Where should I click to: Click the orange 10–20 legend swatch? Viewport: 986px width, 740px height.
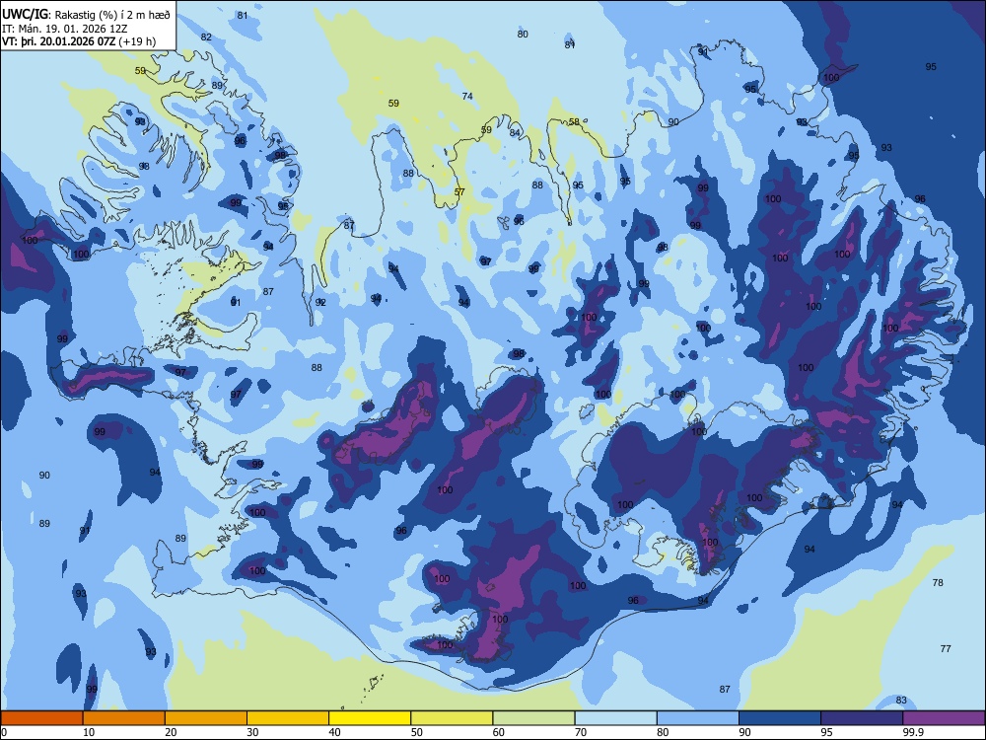124,718
